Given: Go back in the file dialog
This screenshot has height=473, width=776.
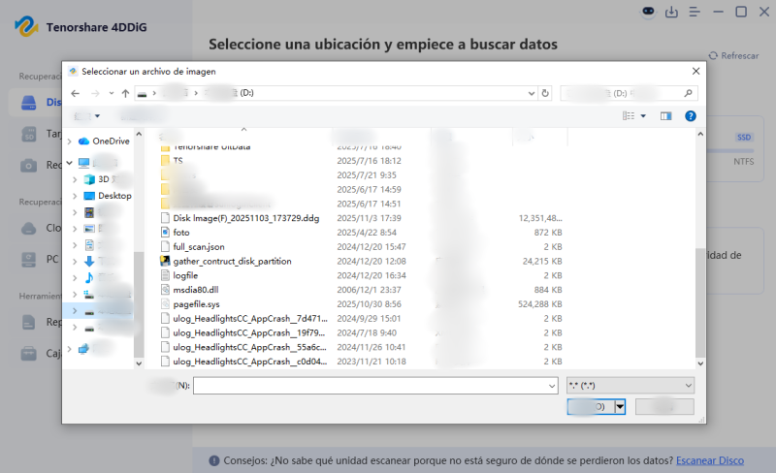Looking at the screenshot, I should [76, 93].
